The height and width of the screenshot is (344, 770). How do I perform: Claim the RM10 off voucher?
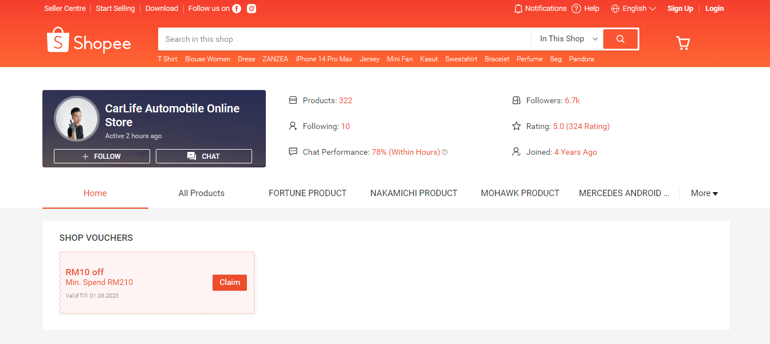coord(230,283)
